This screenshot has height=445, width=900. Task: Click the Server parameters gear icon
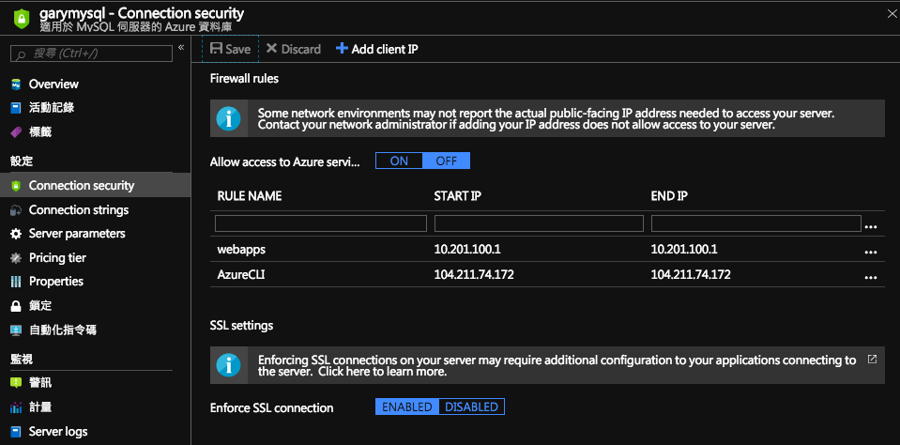click(16, 235)
